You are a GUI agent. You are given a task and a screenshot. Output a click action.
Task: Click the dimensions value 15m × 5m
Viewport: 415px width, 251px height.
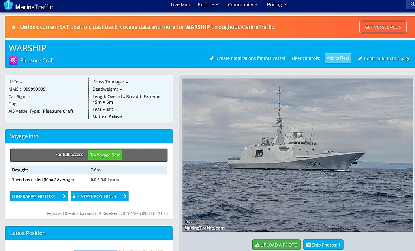(103, 102)
